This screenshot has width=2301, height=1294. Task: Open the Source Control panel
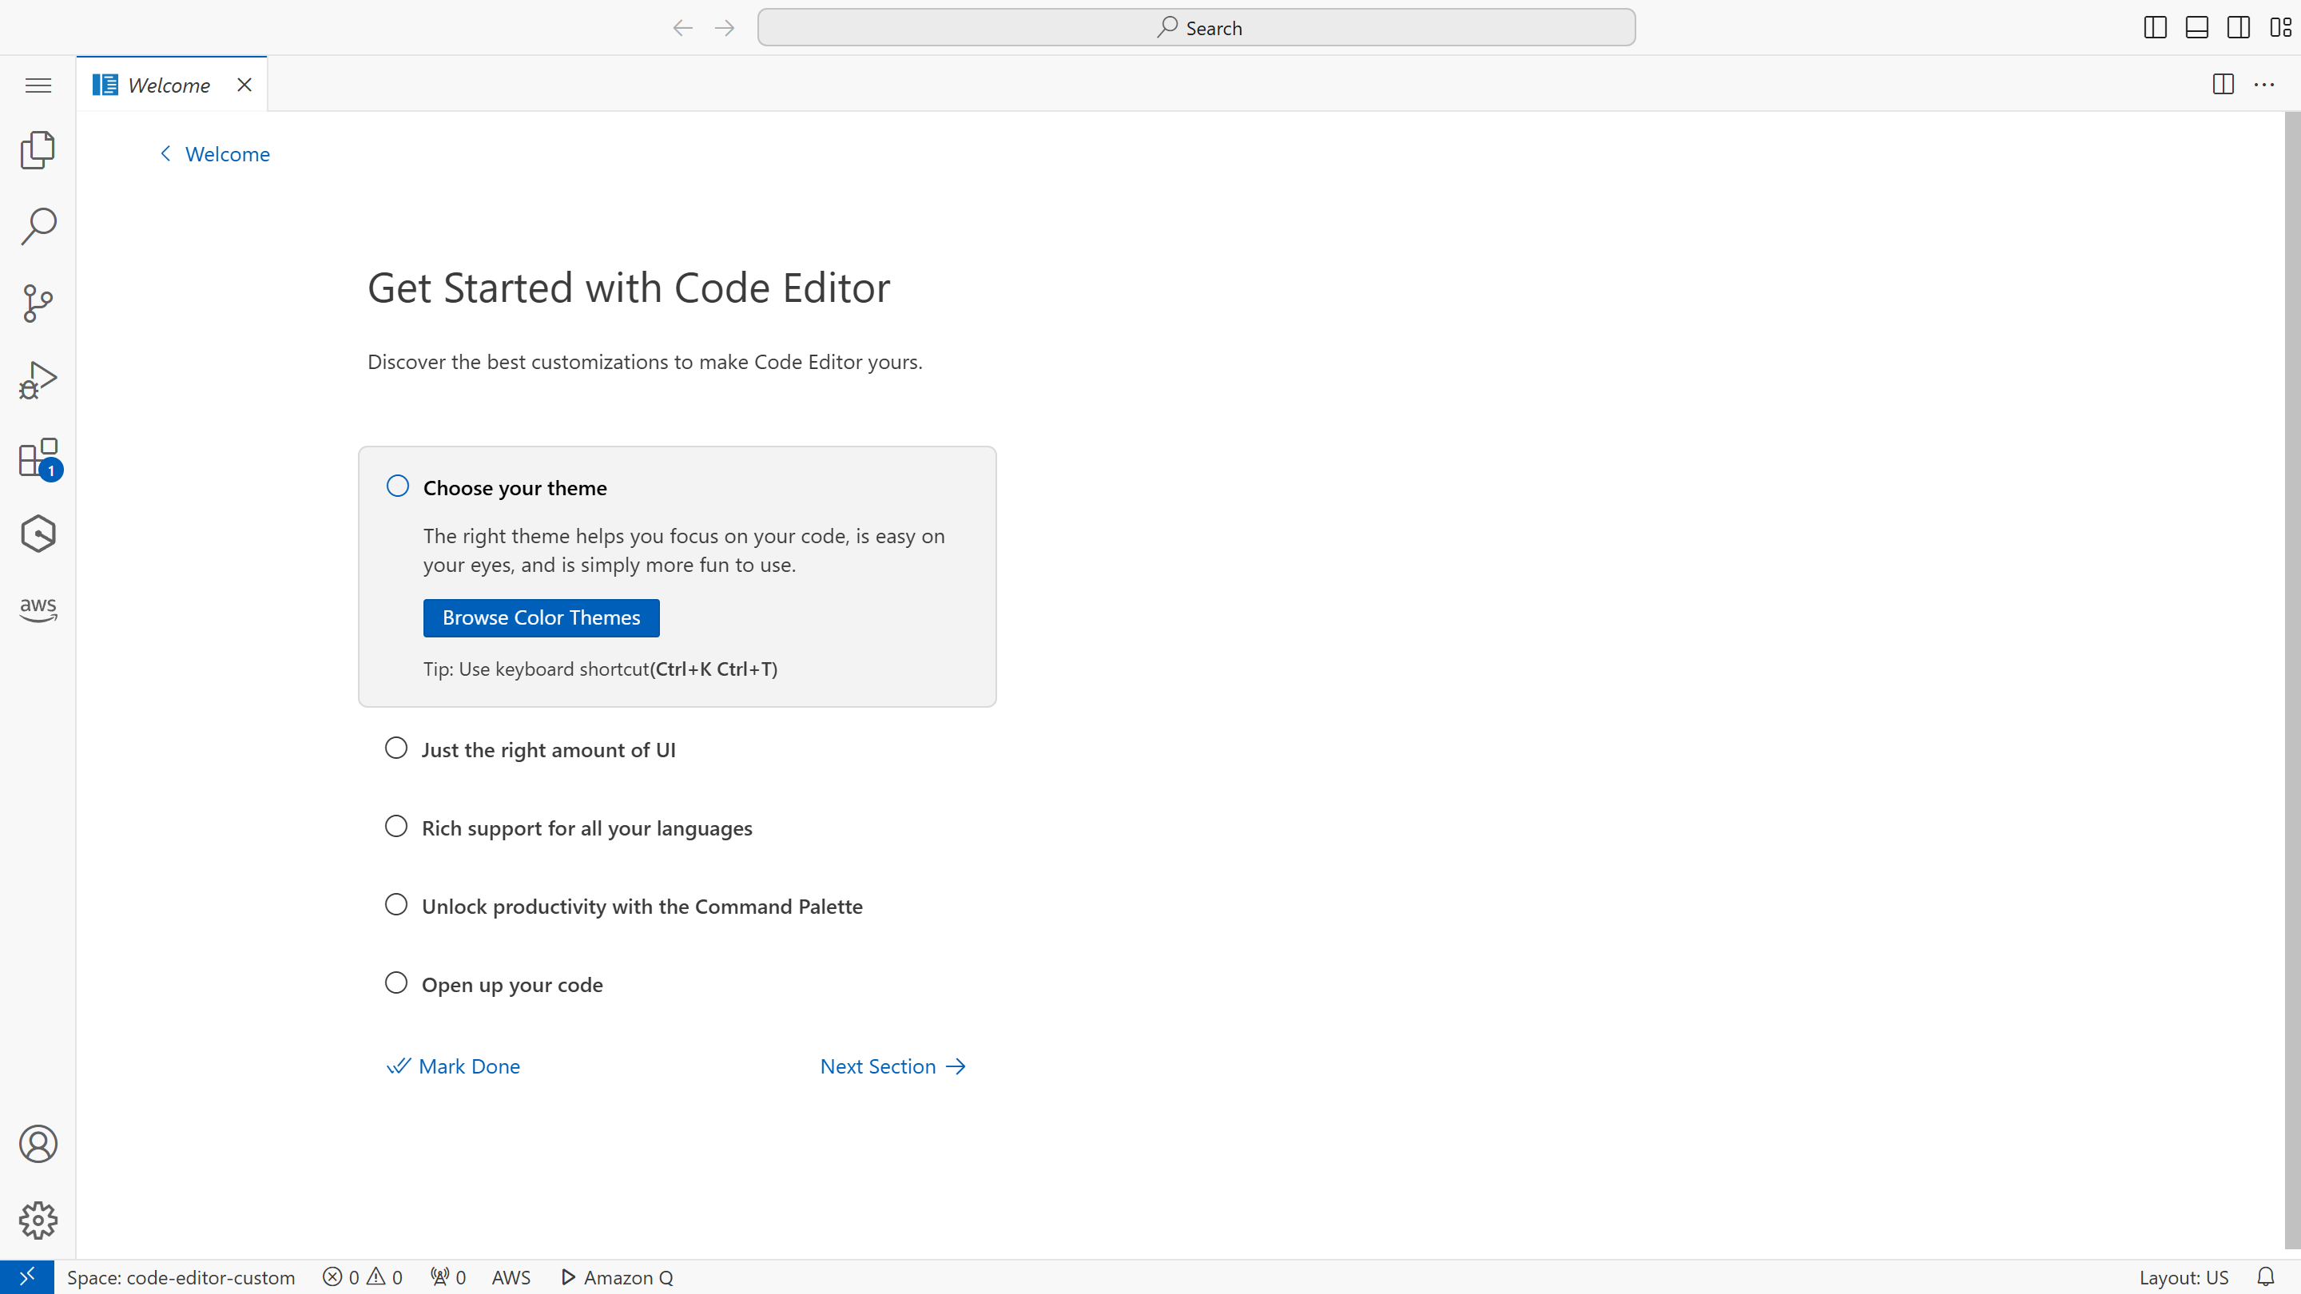pyautogui.click(x=38, y=304)
